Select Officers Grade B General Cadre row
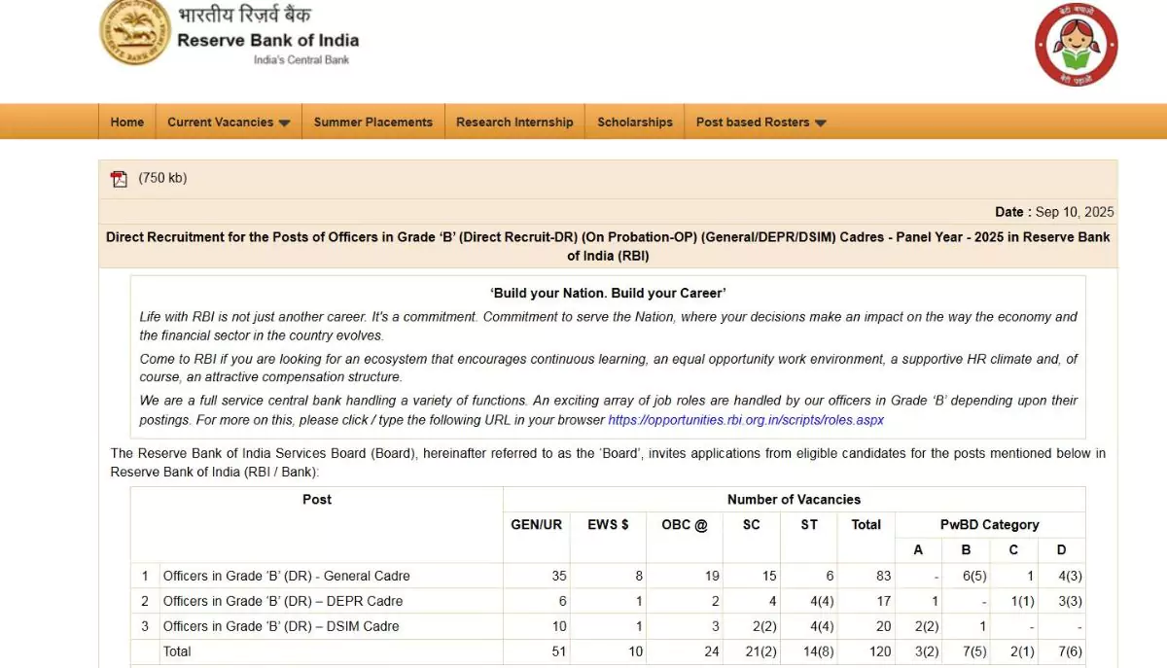Image resolution: width=1167 pixels, height=668 pixels. [x=286, y=576]
